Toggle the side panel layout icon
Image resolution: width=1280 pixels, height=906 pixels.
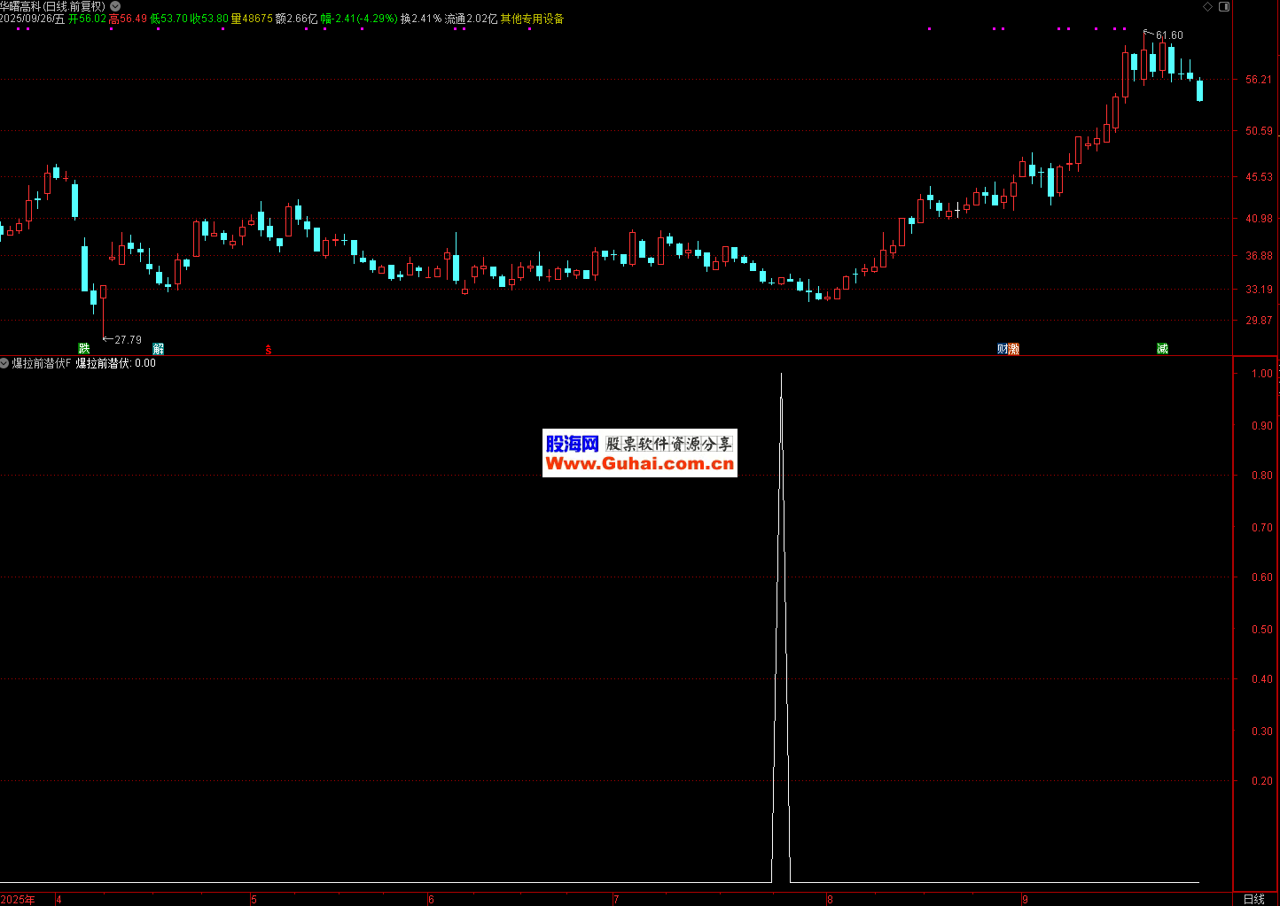(x=1224, y=6)
